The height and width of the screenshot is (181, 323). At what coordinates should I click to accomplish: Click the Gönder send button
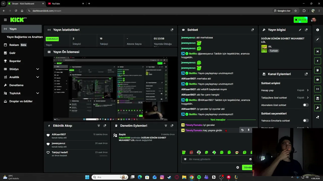point(247,167)
